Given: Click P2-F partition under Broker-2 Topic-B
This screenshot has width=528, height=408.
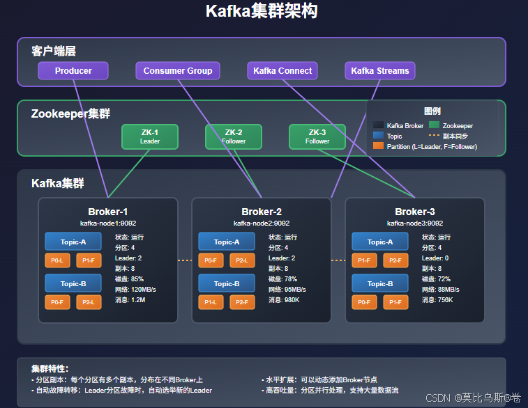Looking at the screenshot, I should (242, 302).
